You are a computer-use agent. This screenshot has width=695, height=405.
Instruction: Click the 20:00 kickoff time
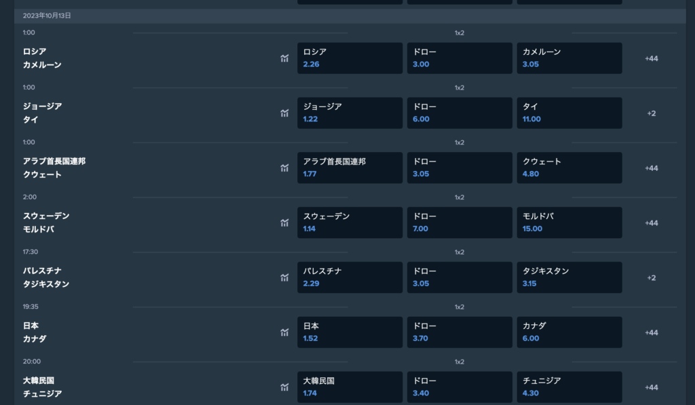click(32, 362)
